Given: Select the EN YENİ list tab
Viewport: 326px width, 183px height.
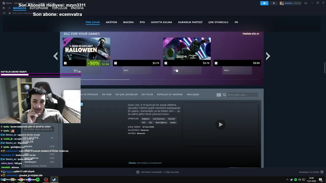Looking at the screenshot, I should [107, 95].
